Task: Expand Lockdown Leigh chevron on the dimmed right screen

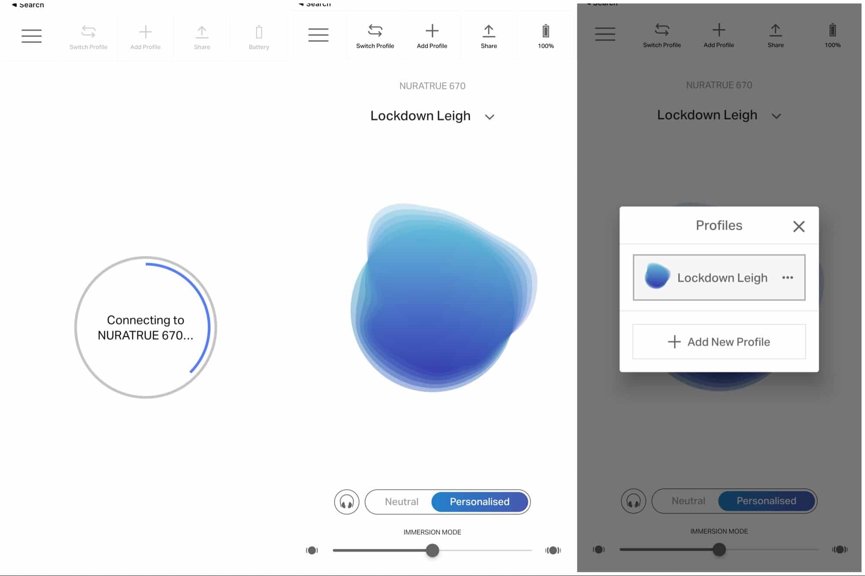Action: [776, 116]
